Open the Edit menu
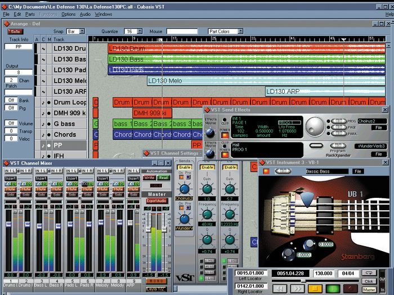 tap(17, 14)
